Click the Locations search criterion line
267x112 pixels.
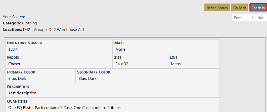[x=44, y=30]
